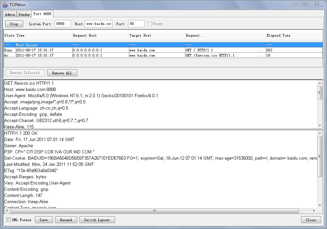Select the Done row at 15:01:17

(163, 50)
